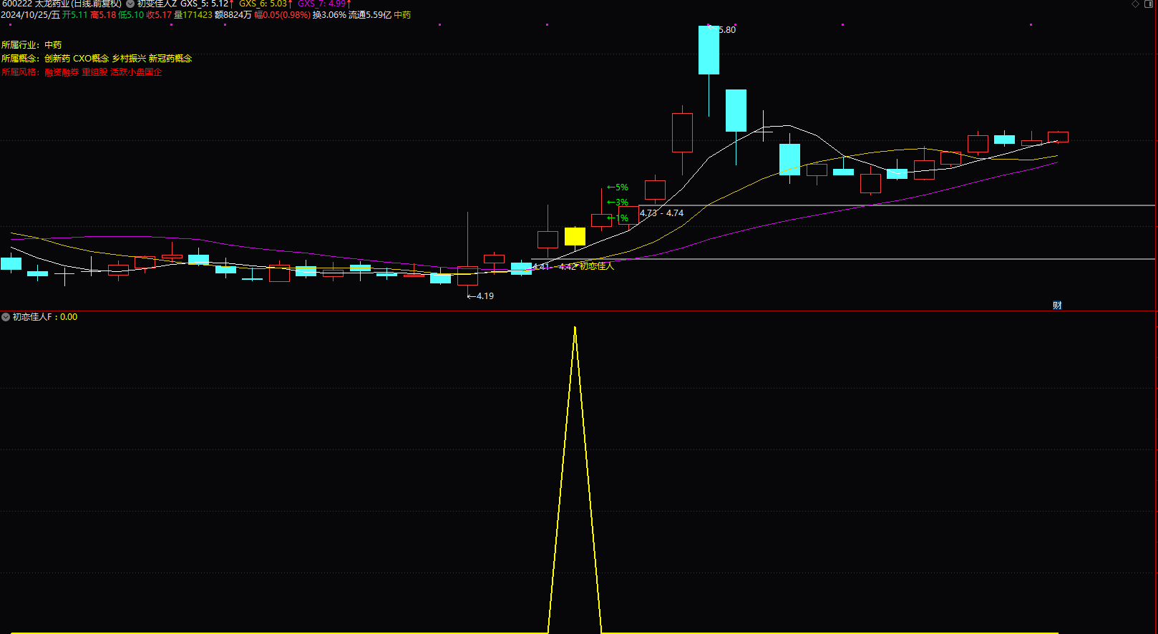Click the 乡村振兴 concept tag

point(129,59)
